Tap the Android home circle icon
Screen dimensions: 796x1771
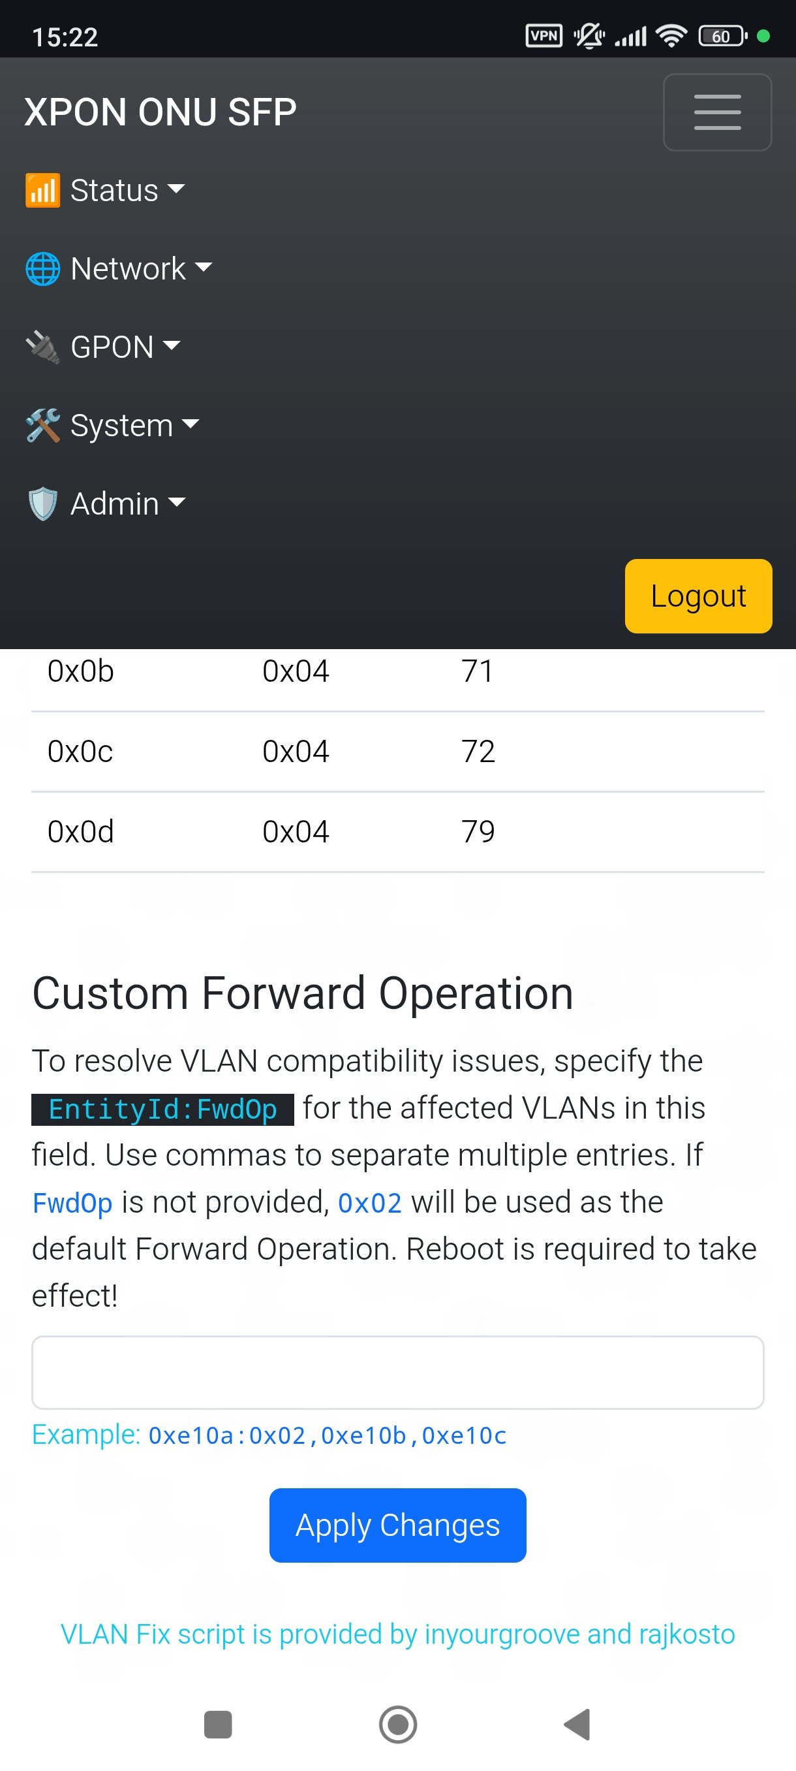click(399, 1724)
